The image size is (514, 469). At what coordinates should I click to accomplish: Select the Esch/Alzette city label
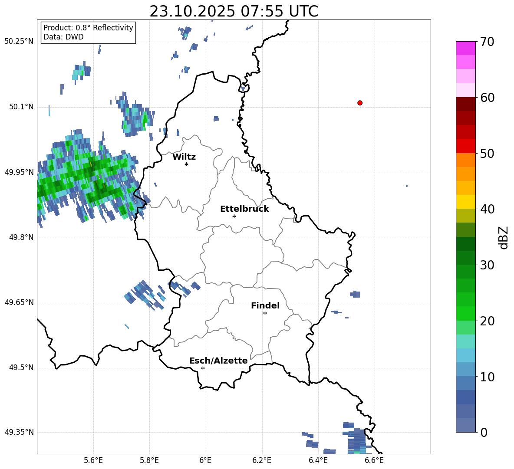218,361
